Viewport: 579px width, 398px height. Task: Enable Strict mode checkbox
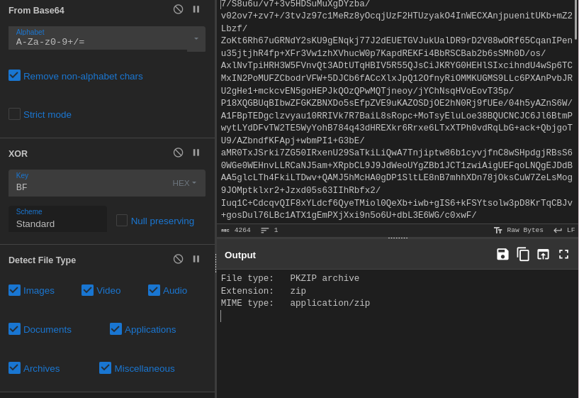14,114
